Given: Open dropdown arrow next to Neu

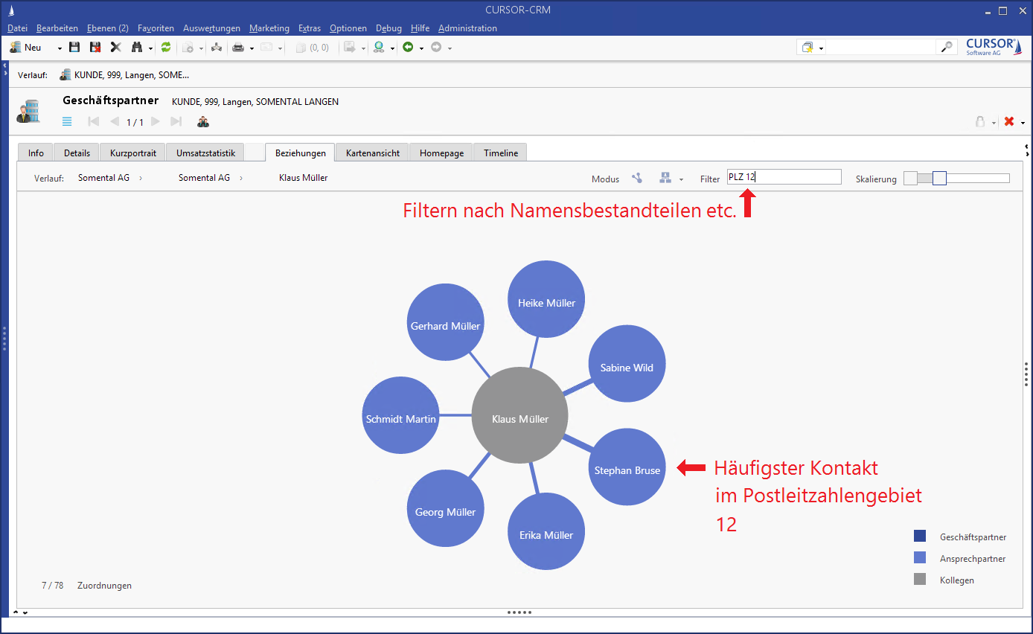Looking at the screenshot, I should click(x=60, y=48).
